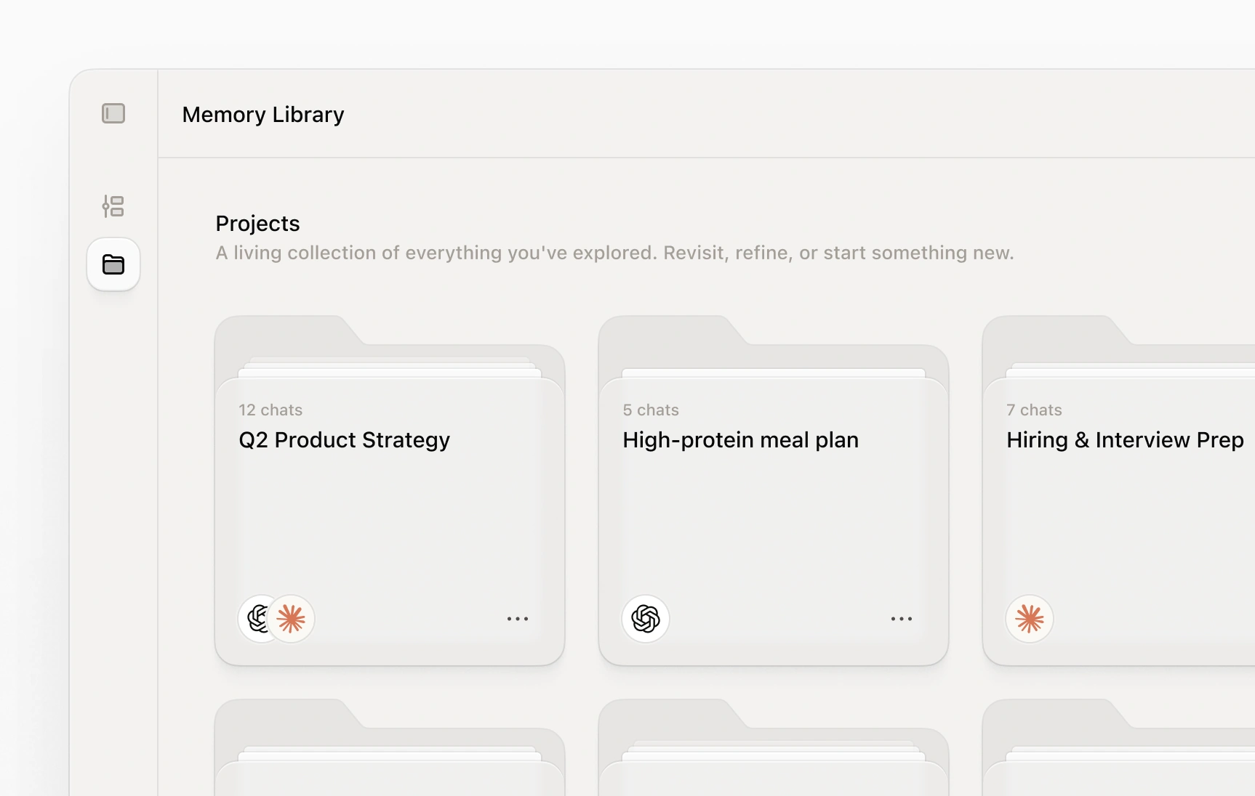Open the timeline list view icon

[113, 206]
